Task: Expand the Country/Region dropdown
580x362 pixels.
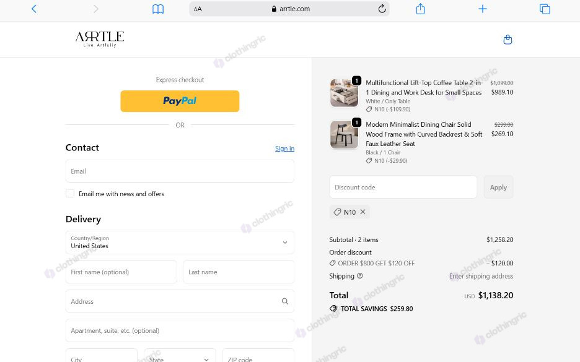Action: [x=180, y=243]
